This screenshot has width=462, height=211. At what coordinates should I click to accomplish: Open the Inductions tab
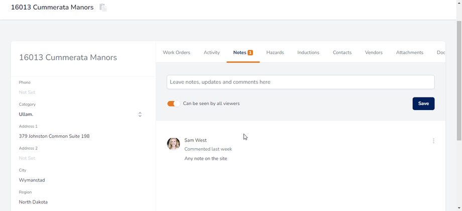coord(308,52)
